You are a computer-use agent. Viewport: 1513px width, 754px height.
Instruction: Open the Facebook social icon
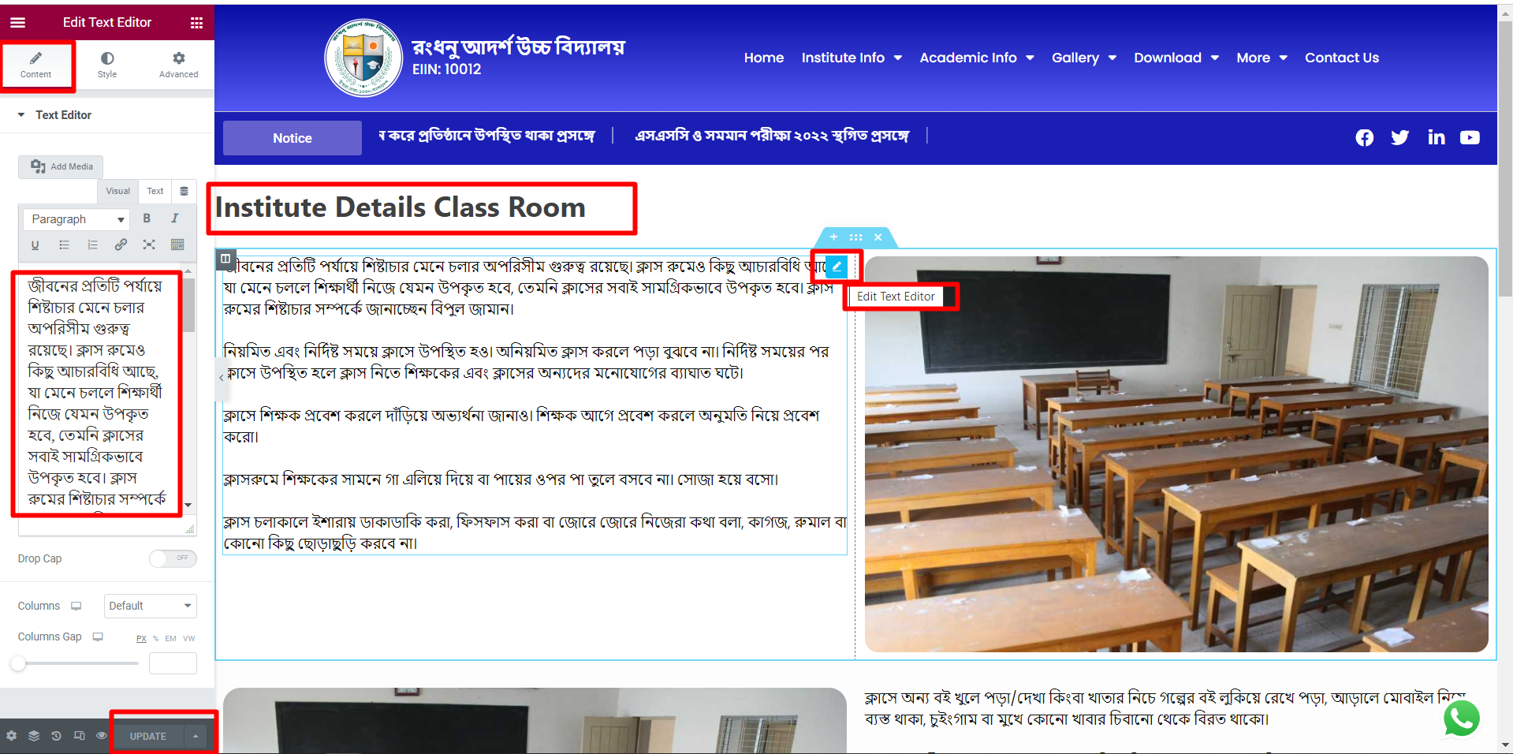(x=1365, y=138)
